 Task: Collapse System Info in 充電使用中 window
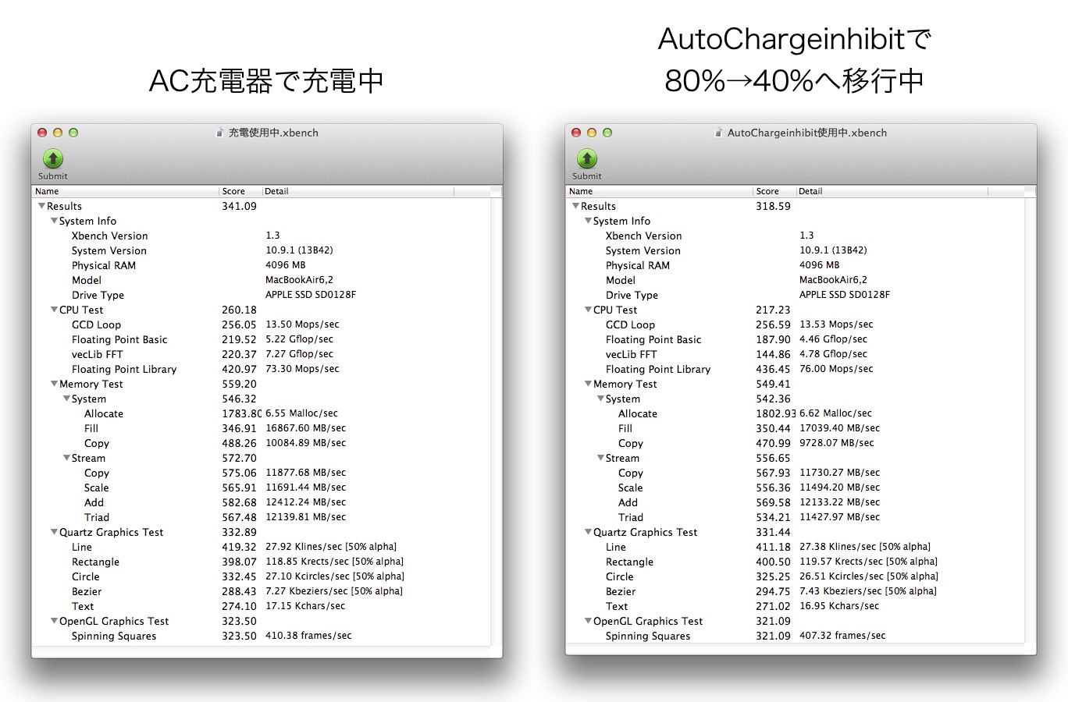[x=54, y=221]
